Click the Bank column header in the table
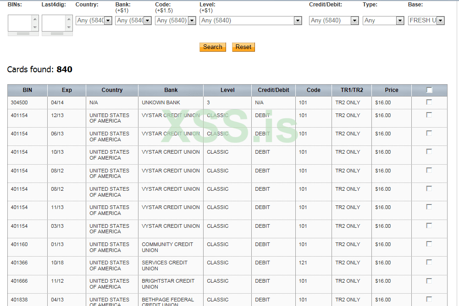This screenshot has height=306, width=459. point(171,90)
